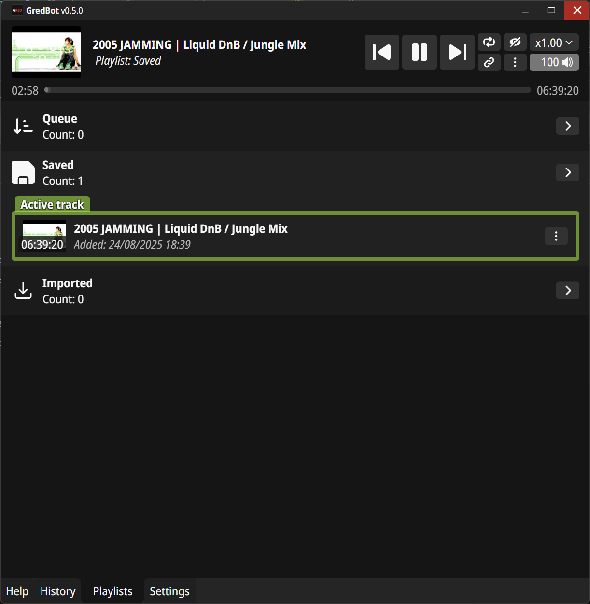Click the Queue sort-order icon
590x604 pixels.
pyautogui.click(x=23, y=126)
